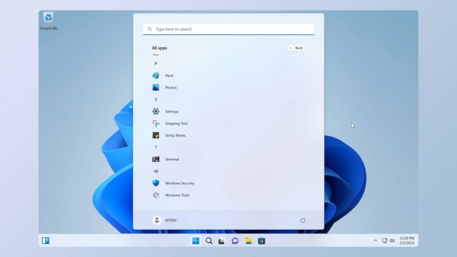Click the Back button in All apps

coord(296,48)
